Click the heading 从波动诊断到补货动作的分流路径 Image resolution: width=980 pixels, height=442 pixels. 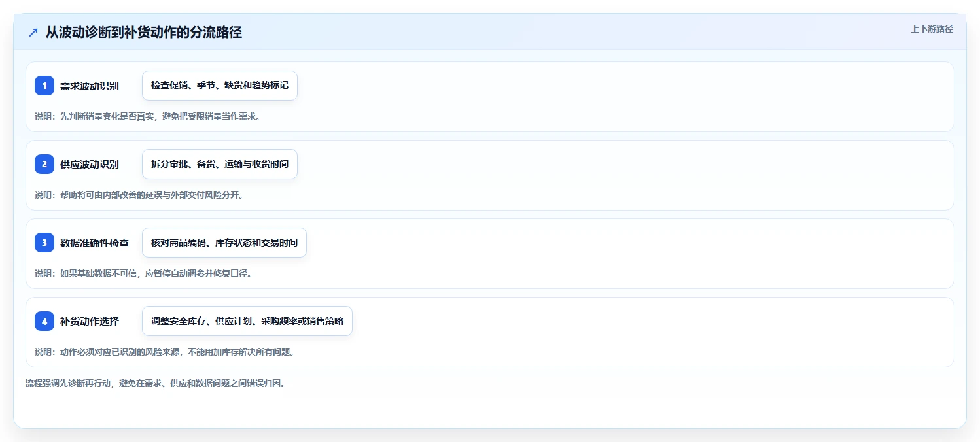[144, 32]
